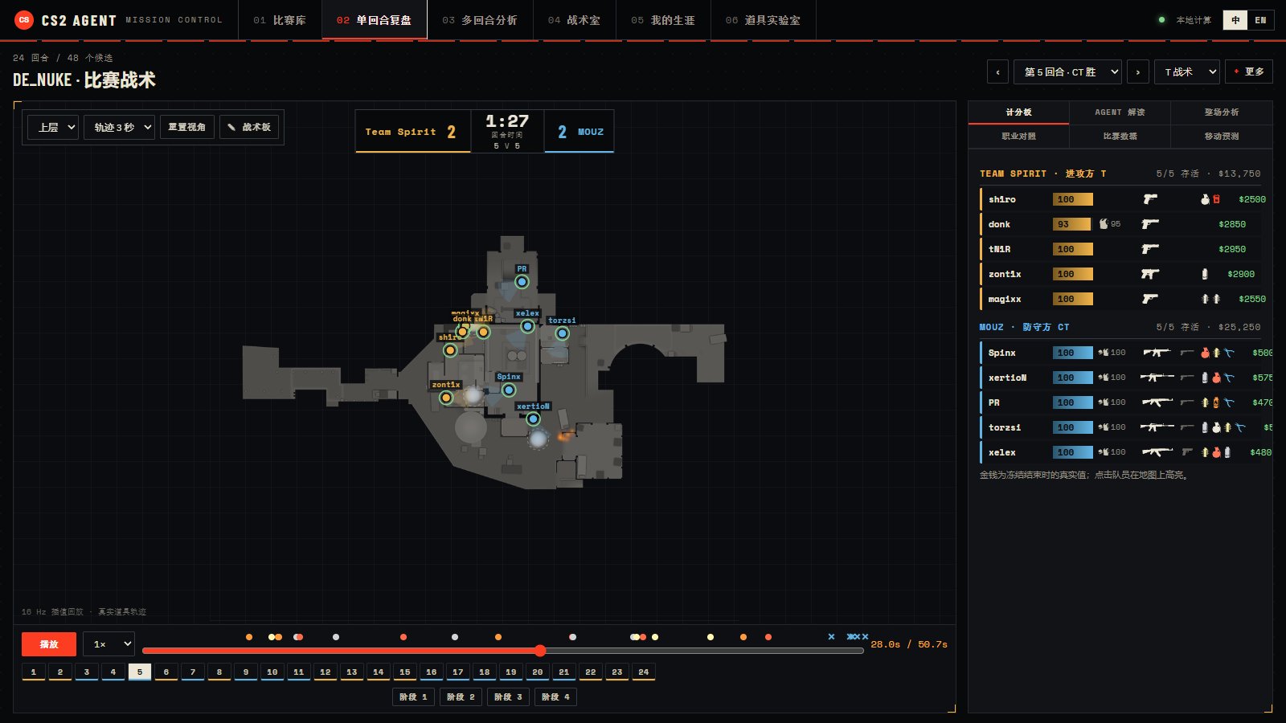Screen dimensions: 1286x723
Task: Select torzsi player marker on the map
Action: click(562, 333)
